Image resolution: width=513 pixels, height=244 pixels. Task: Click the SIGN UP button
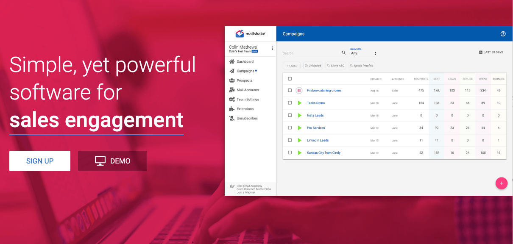pyautogui.click(x=40, y=161)
